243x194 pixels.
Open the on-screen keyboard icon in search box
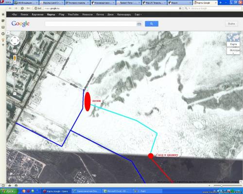pos(139,24)
